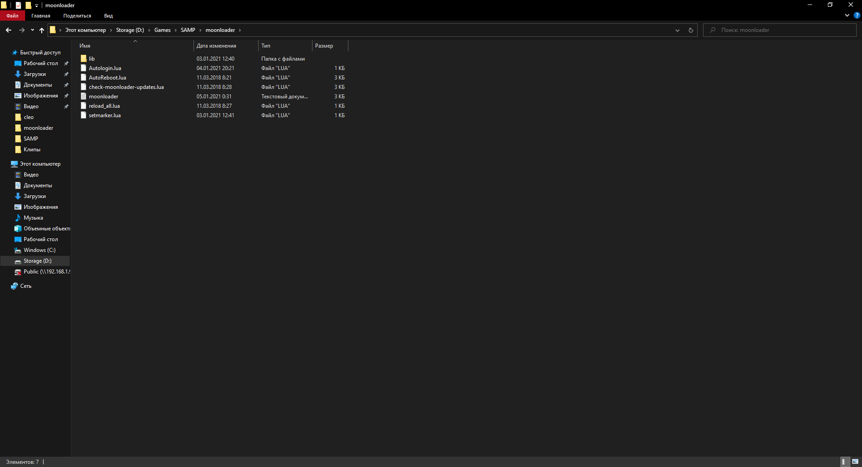Image resolution: width=862 pixels, height=467 pixels.
Task: Refresh the current folder view
Action: point(690,30)
